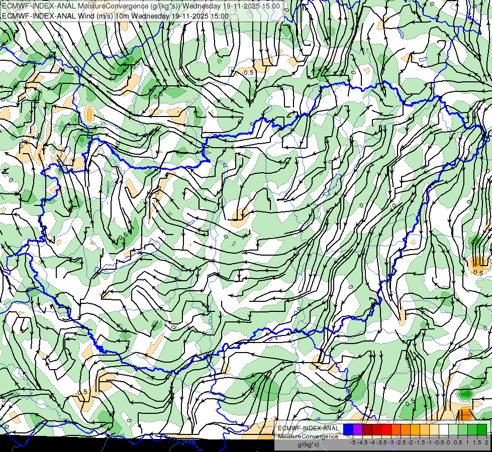Click the Wind (m/s) 10m title line
Screen dimensions: 492x452
115,16
